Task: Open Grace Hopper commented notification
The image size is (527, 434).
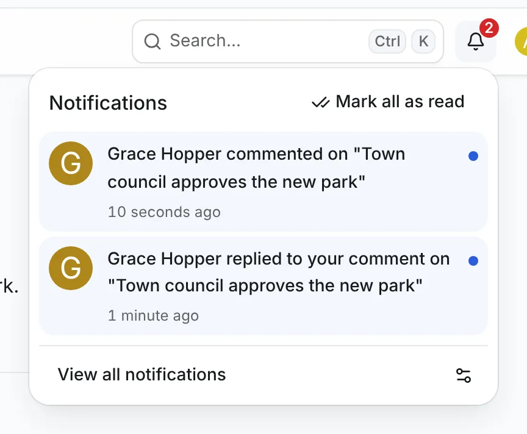Action: [263, 182]
